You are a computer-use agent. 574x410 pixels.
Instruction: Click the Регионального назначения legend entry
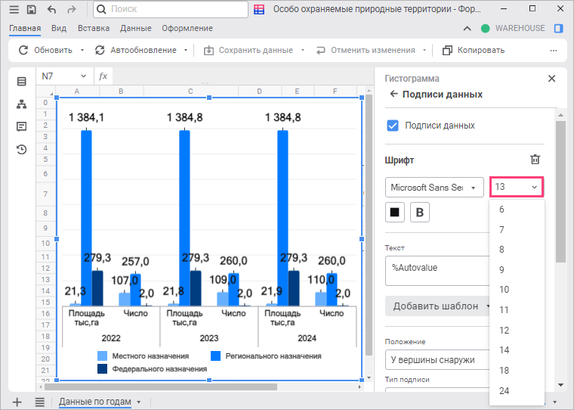click(267, 356)
